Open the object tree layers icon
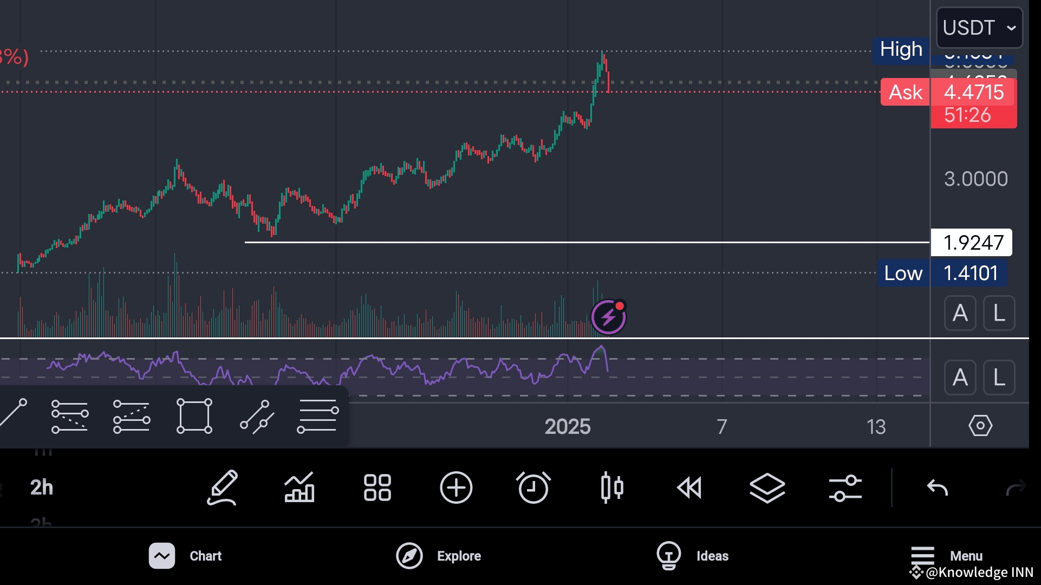The image size is (1041, 585). click(x=767, y=487)
